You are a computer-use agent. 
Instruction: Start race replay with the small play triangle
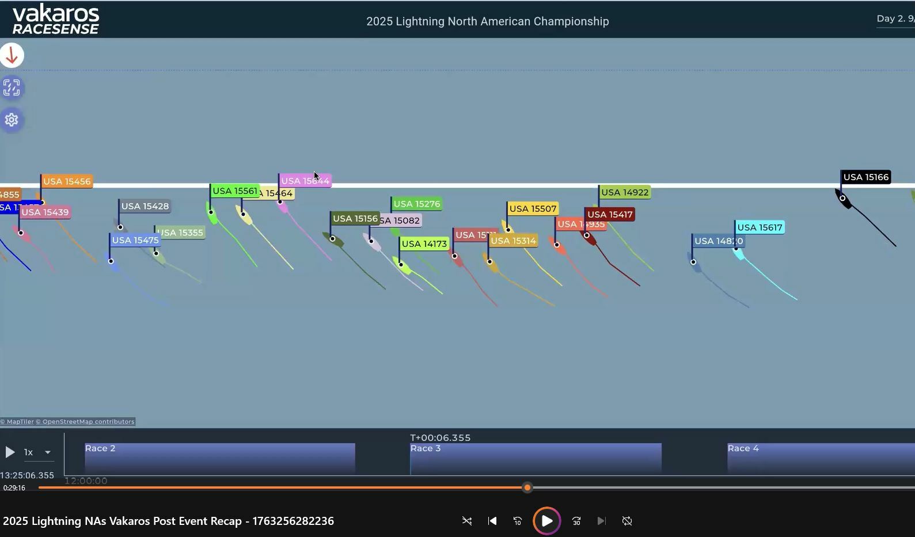point(10,452)
